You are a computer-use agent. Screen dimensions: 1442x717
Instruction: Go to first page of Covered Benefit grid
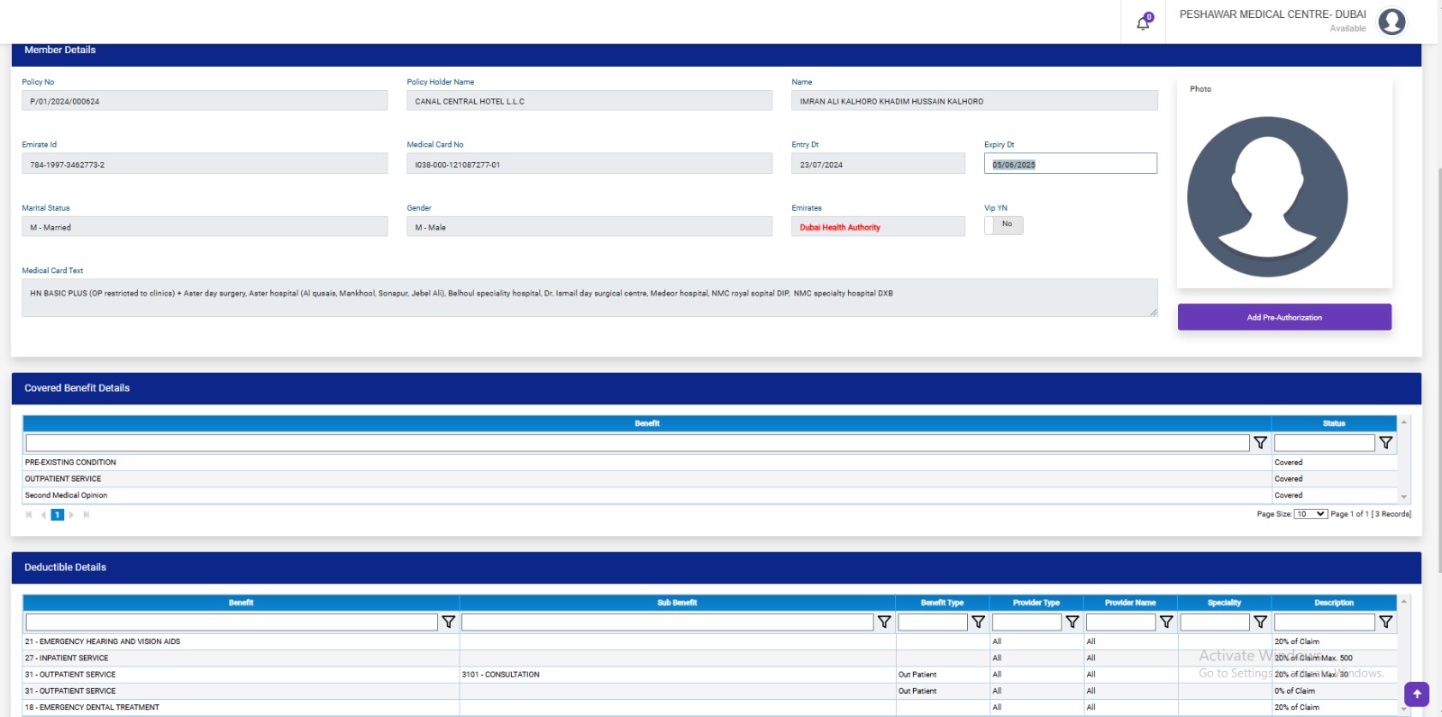pos(29,515)
